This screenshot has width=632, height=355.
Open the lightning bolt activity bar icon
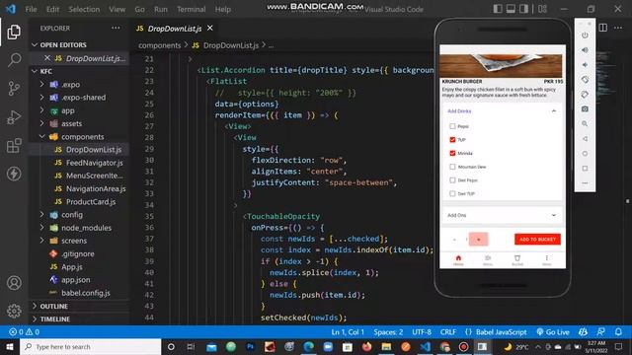coord(14,174)
